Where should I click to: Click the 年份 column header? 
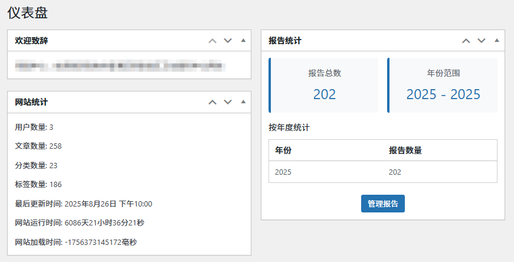pos(283,150)
